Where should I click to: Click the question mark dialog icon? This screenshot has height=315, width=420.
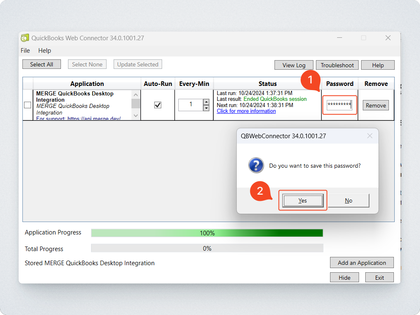256,165
